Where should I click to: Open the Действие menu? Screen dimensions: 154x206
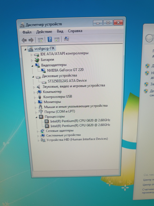pyautogui.click(x=44, y=32)
